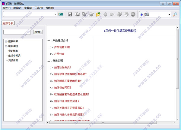Click the horizontal scrollbar thumb
Image resolution: width=181 pixels, height=130 pixels.
pyautogui.click(x=103, y=122)
